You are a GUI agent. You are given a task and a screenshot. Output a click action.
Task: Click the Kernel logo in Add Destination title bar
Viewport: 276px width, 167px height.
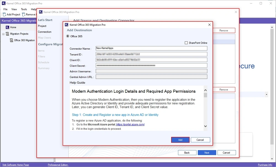(x=66, y=25)
